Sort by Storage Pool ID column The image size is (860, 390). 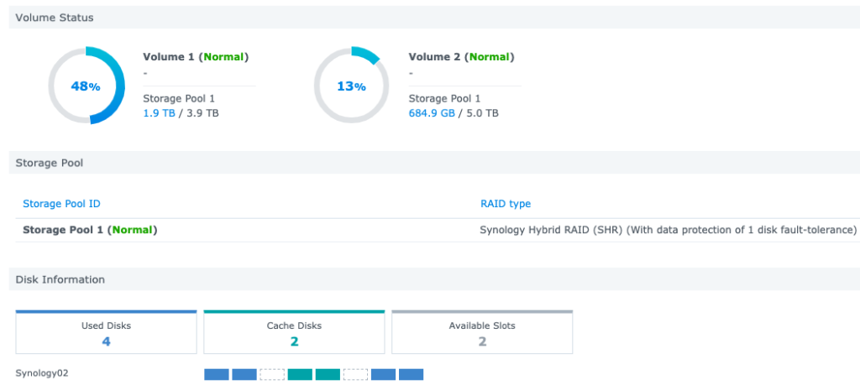tap(61, 204)
